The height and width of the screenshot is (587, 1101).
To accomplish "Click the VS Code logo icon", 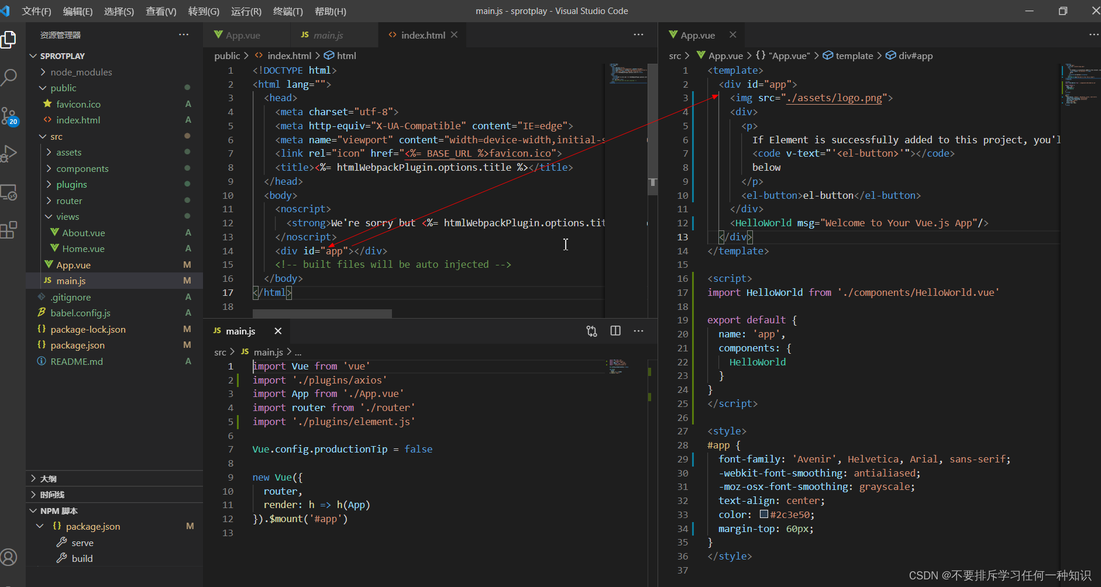I will [5, 11].
